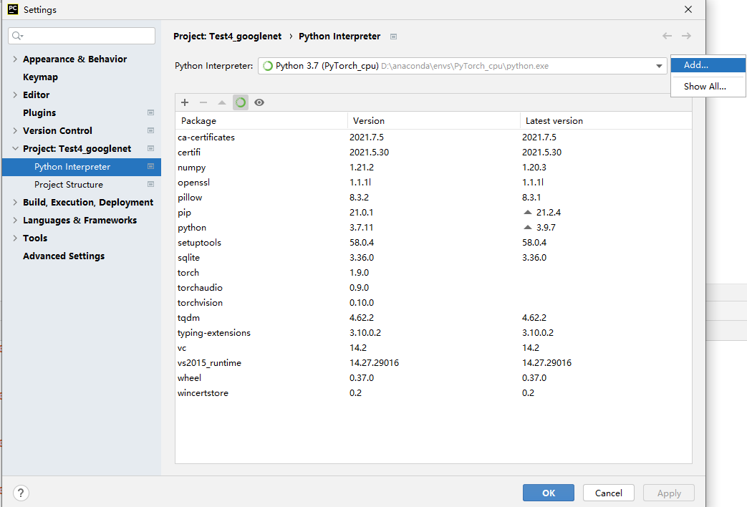
Task: Click the Version Control project-level marker icon
Action: point(150,130)
